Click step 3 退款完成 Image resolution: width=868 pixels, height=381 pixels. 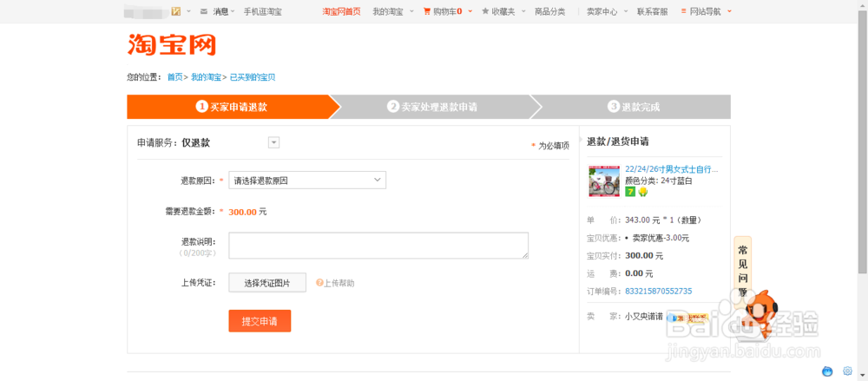click(634, 107)
